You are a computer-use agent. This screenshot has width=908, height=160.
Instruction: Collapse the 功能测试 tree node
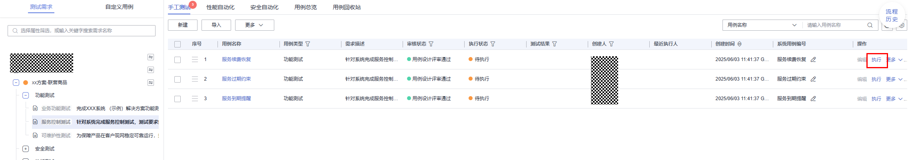point(26,95)
